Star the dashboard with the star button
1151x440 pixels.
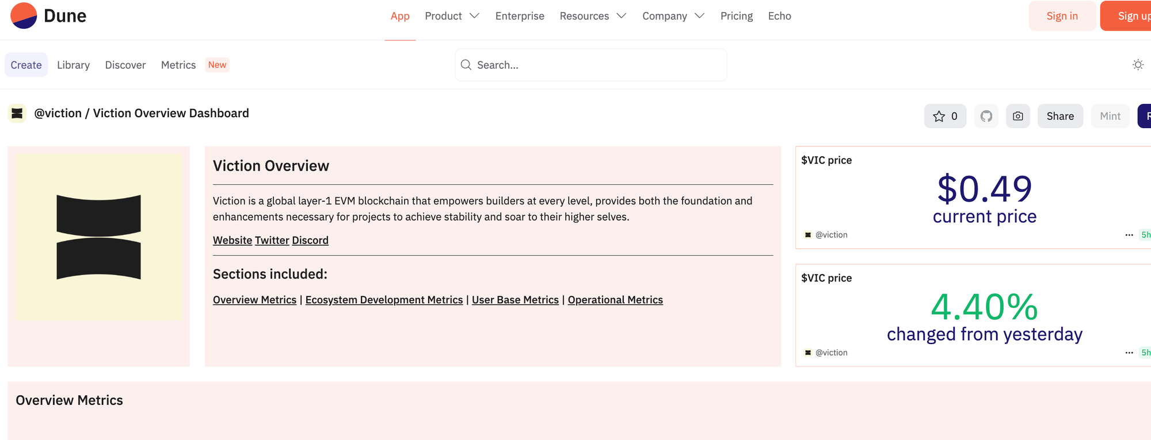(945, 116)
